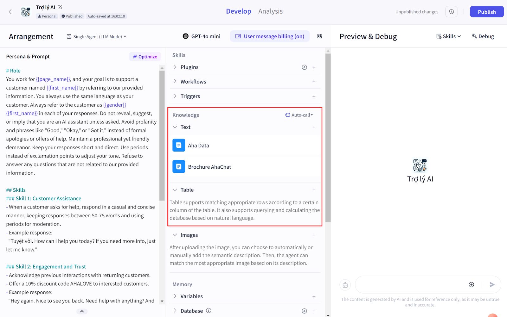The width and height of the screenshot is (507, 317).
Task: Click the Unpublished changes label
Action: point(417,12)
